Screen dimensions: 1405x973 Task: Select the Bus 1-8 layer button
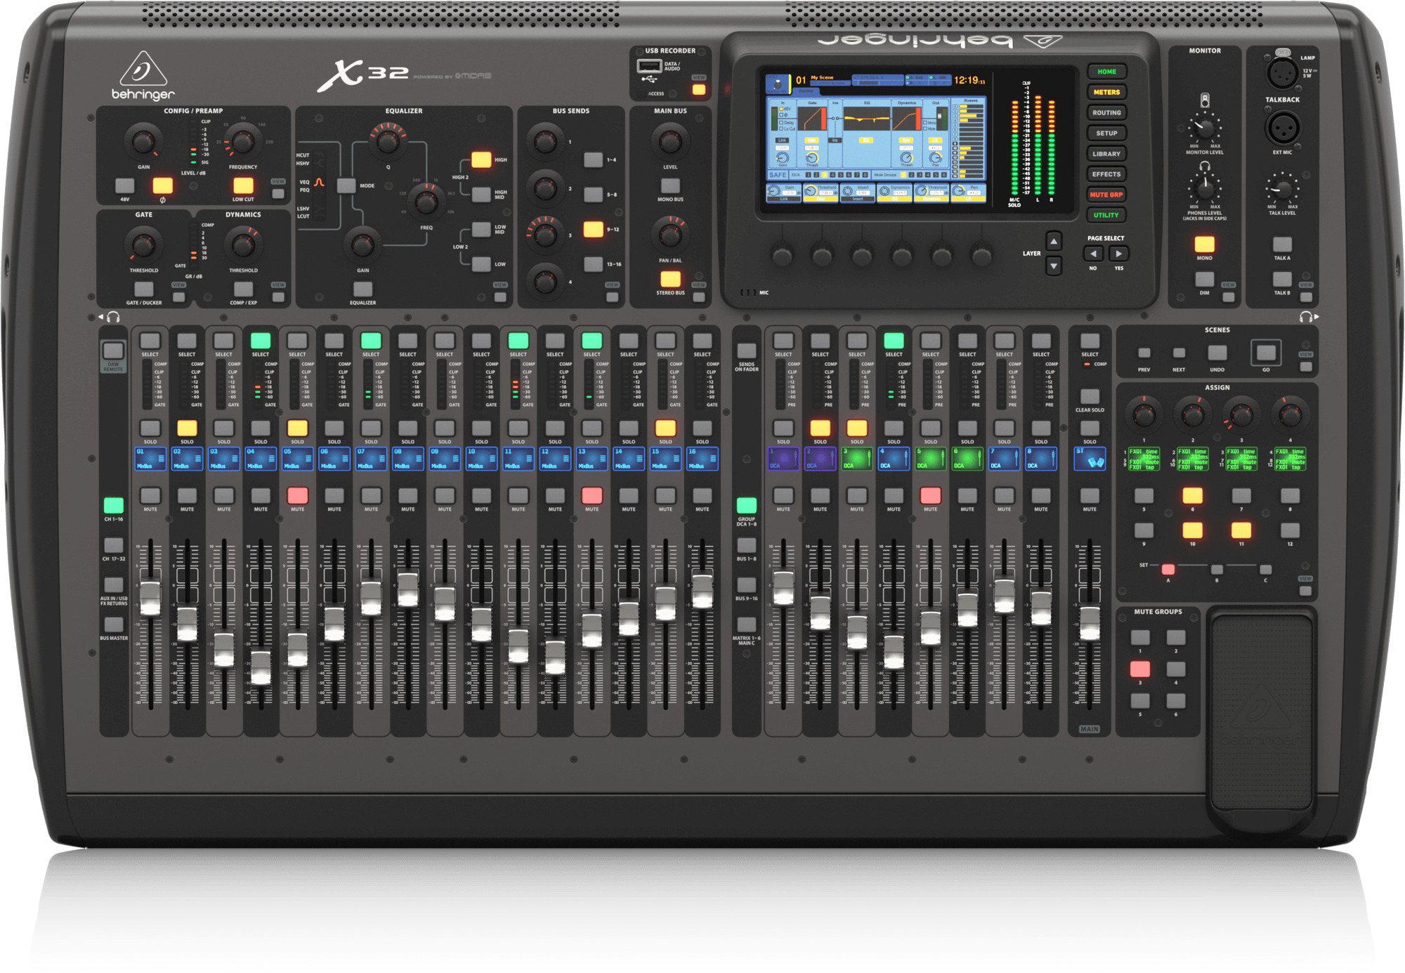coord(746,545)
